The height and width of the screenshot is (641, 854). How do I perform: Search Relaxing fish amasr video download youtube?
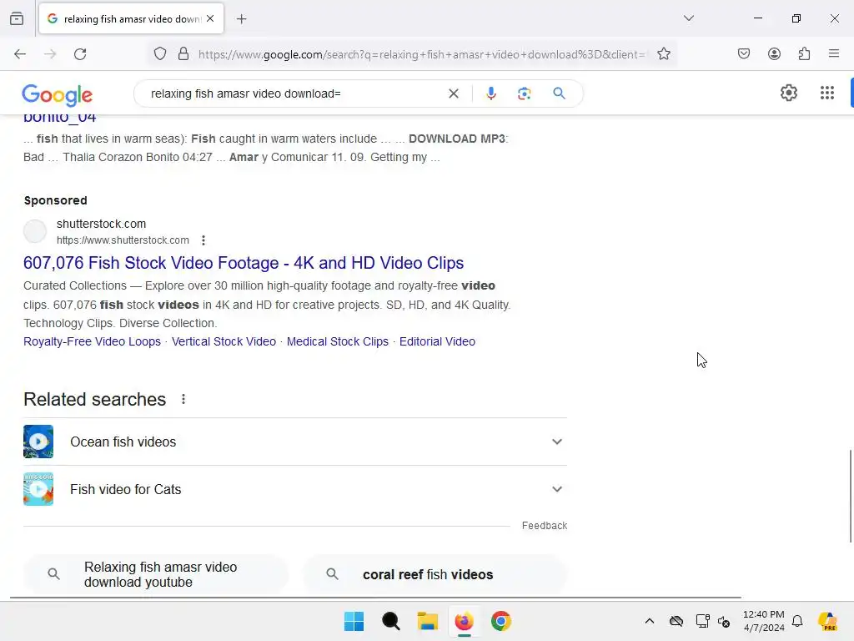tap(156, 574)
